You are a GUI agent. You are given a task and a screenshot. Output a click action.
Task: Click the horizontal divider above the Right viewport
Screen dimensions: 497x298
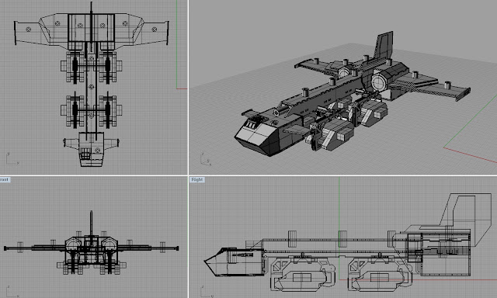[x=342, y=175]
